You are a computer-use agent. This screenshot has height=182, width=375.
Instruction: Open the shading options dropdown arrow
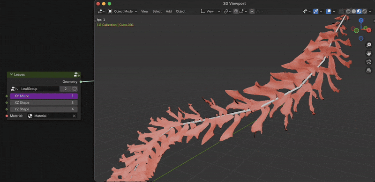(x=370, y=11)
